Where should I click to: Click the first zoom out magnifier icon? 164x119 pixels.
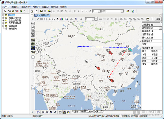tap(47, 112)
